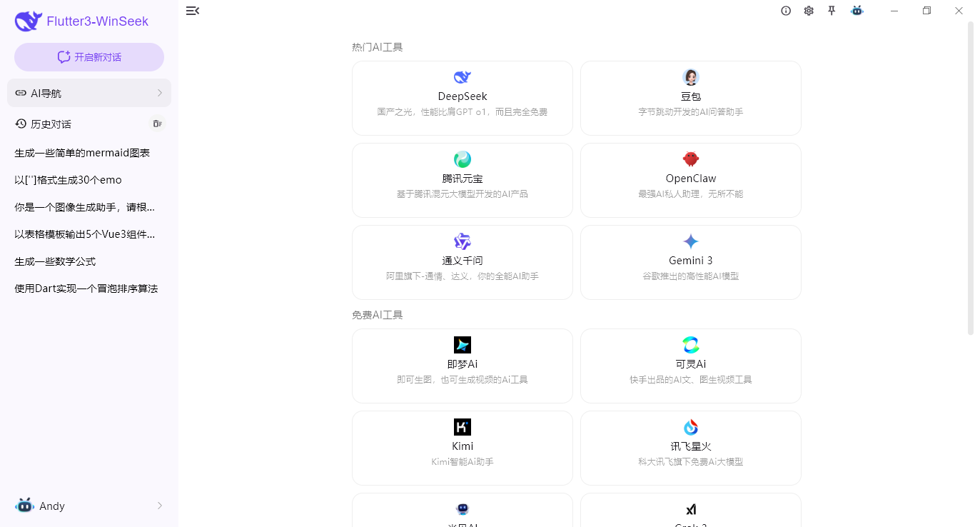Click the Gemini 3 star icon

[690, 241]
